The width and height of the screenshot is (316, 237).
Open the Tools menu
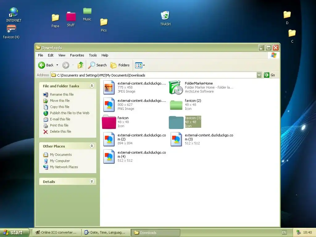93,55
